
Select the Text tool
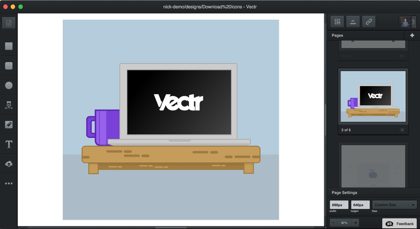tap(9, 144)
